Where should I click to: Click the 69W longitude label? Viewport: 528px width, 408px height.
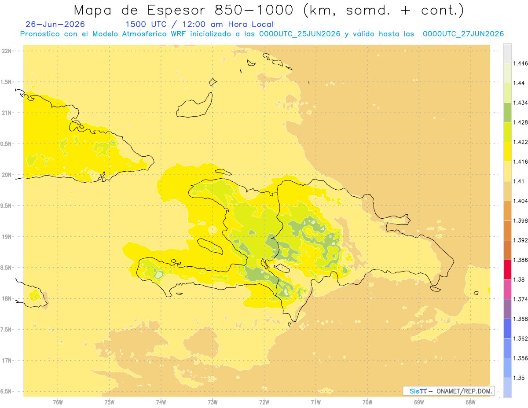point(419,402)
